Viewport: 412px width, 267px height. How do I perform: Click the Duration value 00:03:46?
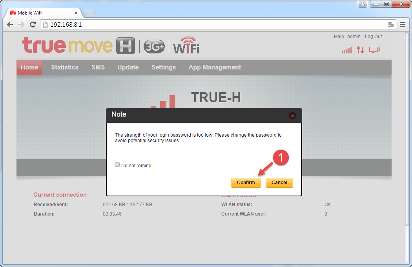click(x=112, y=214)
